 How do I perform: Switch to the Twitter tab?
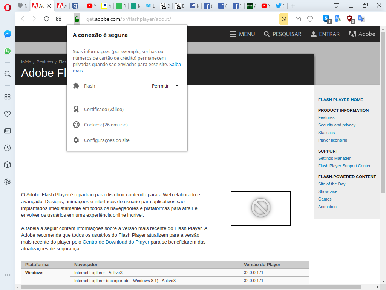pos(280,6)
